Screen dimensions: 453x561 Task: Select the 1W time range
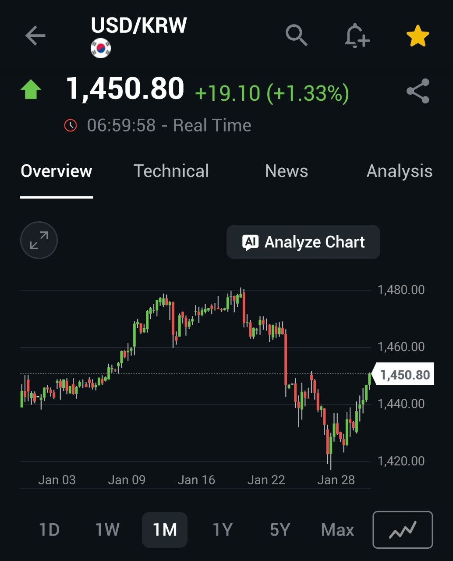[107, 530]
